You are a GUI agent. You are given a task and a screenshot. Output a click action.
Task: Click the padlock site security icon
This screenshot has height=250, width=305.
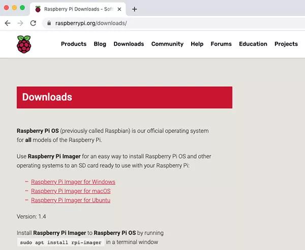coord(49,23)
